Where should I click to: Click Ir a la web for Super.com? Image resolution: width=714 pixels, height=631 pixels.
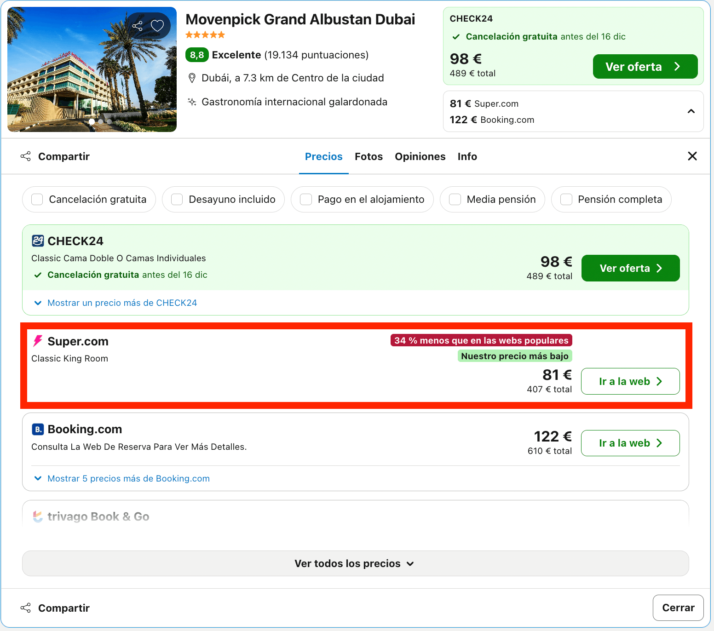631,381
